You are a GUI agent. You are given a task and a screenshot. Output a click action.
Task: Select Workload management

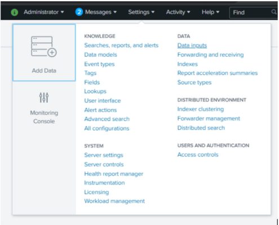[114, 201]
